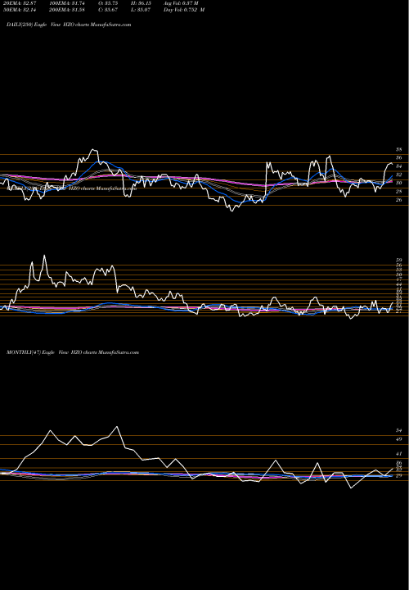Click the 38 price label on the daily chart
409x590 pixels.
tap(399, 149)
